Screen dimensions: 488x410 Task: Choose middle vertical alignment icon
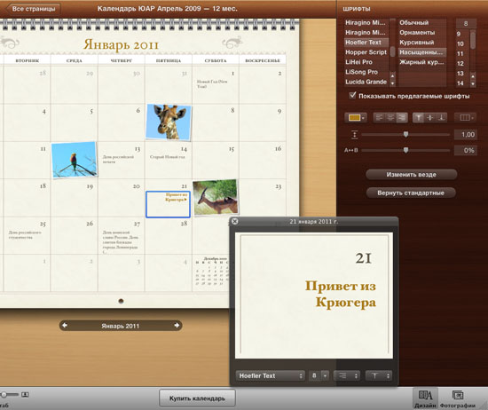click(x=429, y=117)
